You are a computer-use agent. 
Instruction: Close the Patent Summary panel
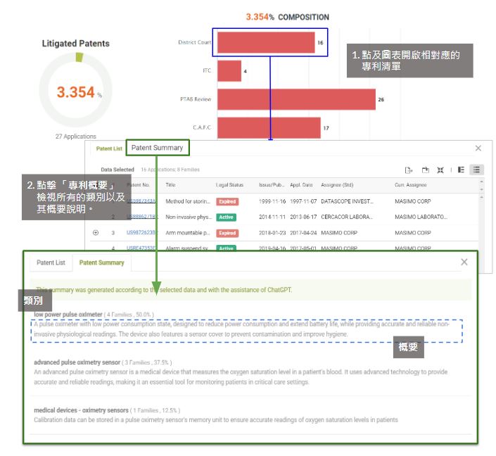pos(464,262)
